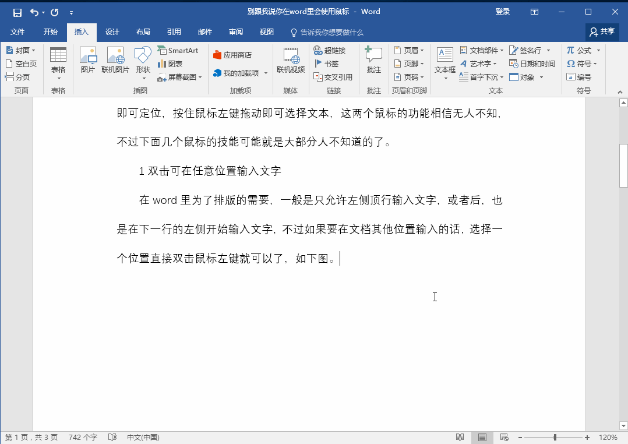Zoom out with the minus button
628x444 pixels.
coord(520,438)
